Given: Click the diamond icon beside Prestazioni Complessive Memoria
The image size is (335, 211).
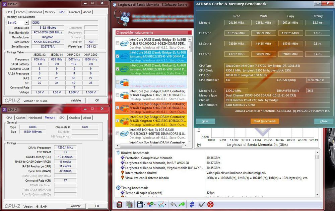Looking at the screenshot, I should click(123, 158).
